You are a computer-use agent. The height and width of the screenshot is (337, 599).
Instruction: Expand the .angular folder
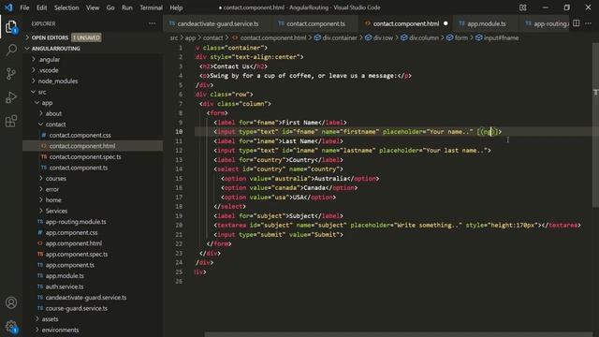click(x=50, y=60)
